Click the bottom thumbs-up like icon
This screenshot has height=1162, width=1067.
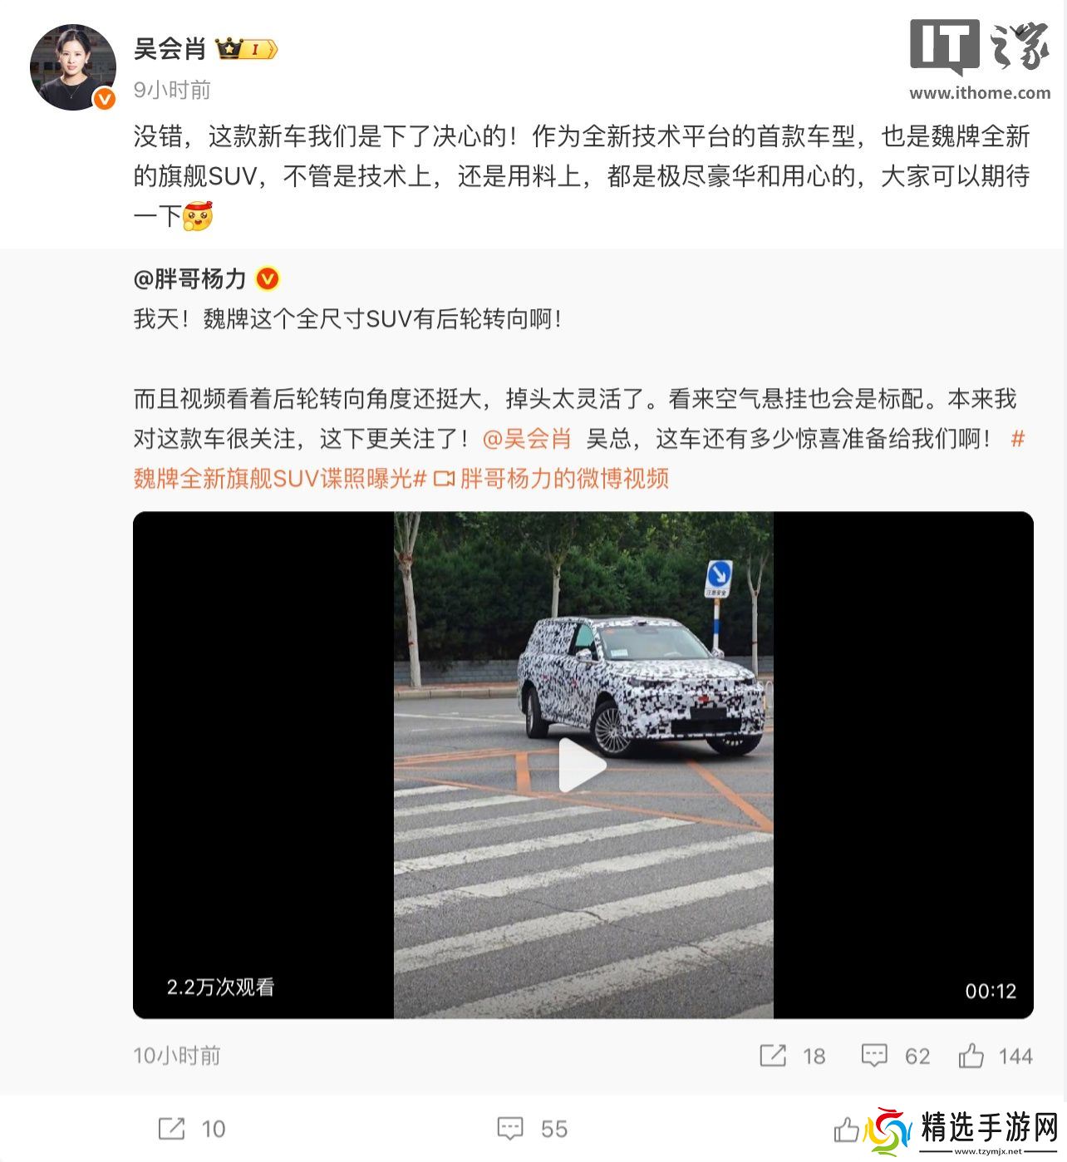click(846, 1129)
